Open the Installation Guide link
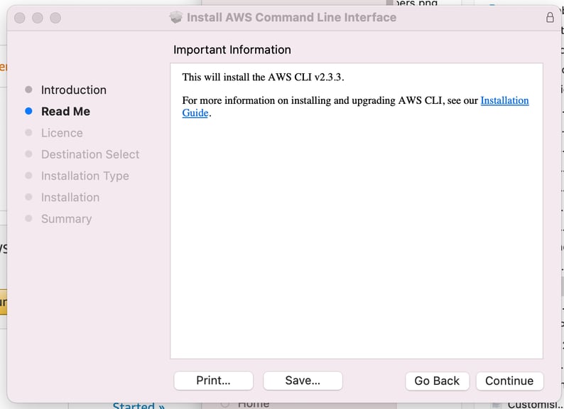The width and height of the screenshot is (564, 409). point(504,101)
